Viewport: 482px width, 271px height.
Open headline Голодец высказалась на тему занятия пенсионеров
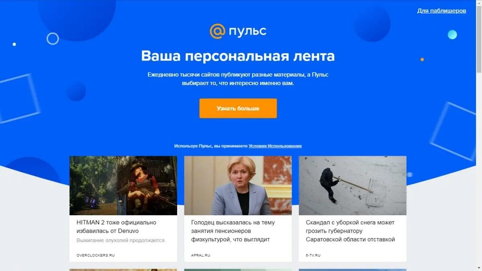point(233,231)
